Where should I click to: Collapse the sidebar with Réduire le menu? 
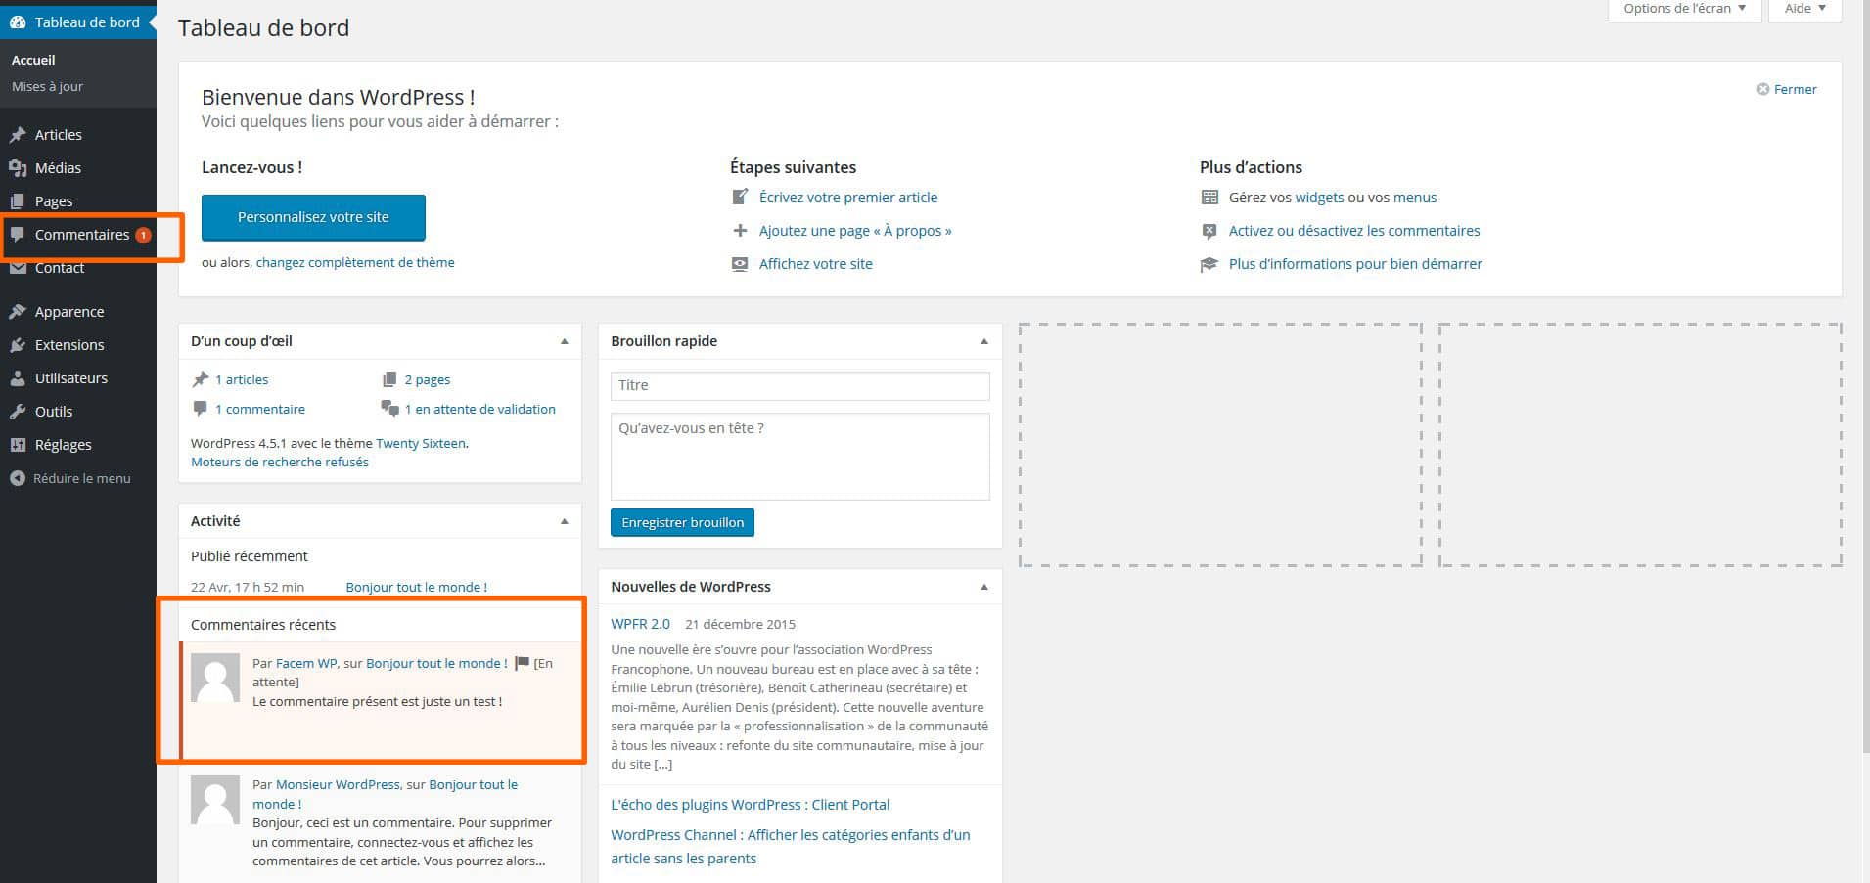coord(70,478)
